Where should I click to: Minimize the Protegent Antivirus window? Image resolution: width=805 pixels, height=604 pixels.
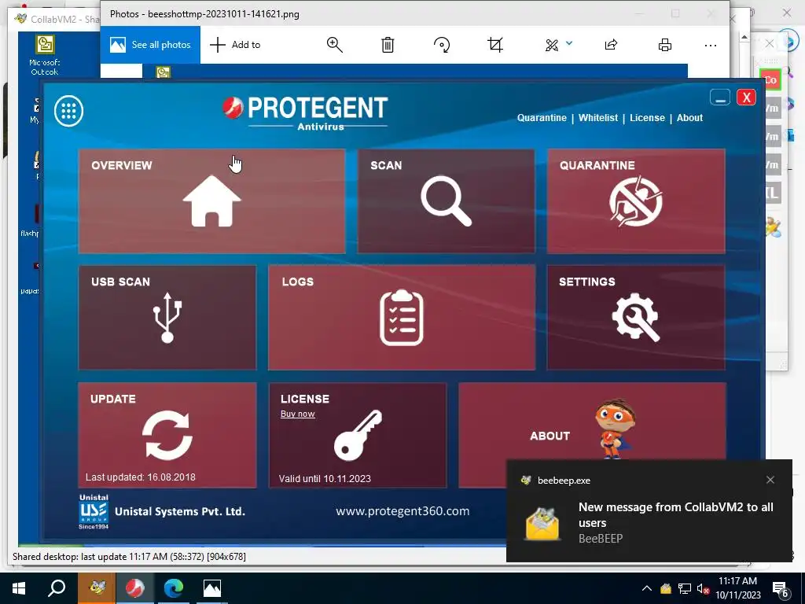(x=720, y=97)
